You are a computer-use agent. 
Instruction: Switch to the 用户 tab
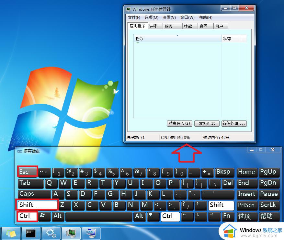point(221,26)
